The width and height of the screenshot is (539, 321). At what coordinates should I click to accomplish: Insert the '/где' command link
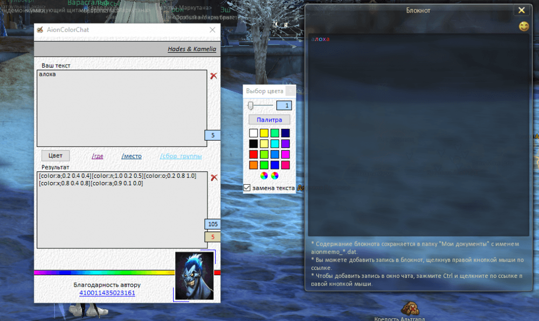click(x=98, y=156)
